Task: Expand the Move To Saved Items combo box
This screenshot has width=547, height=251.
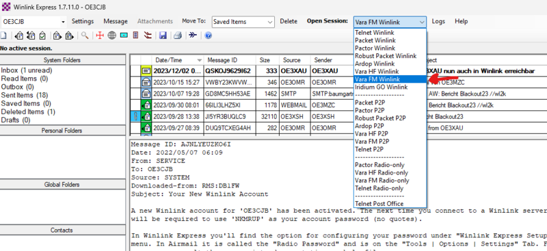Action: (x=243, y=22)
